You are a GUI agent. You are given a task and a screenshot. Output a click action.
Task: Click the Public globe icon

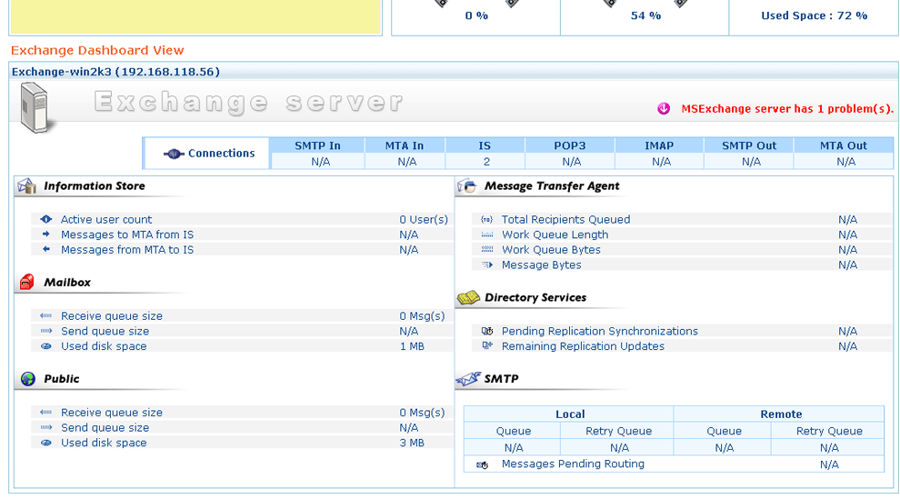[27, 379]
